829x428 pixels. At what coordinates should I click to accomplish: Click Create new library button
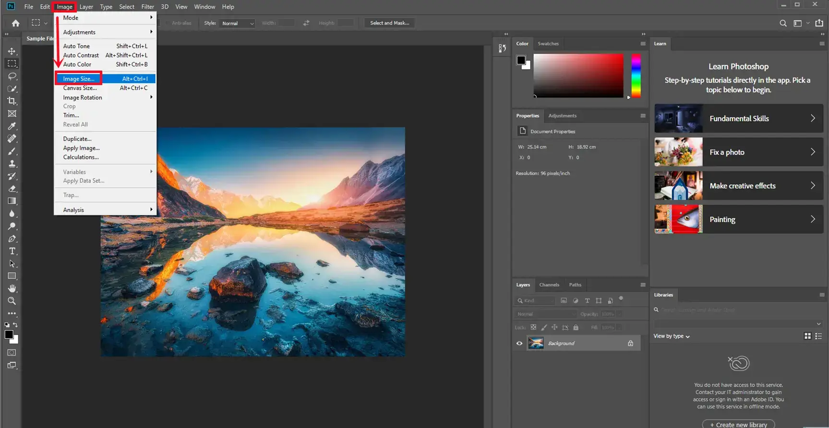738,425
